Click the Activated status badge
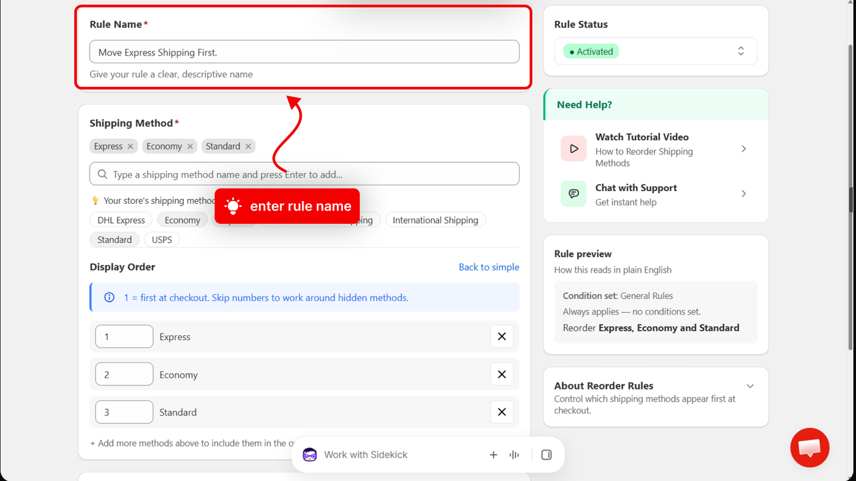Image resolution: width=856 pixels, height=481 pixels. [591, 51]
